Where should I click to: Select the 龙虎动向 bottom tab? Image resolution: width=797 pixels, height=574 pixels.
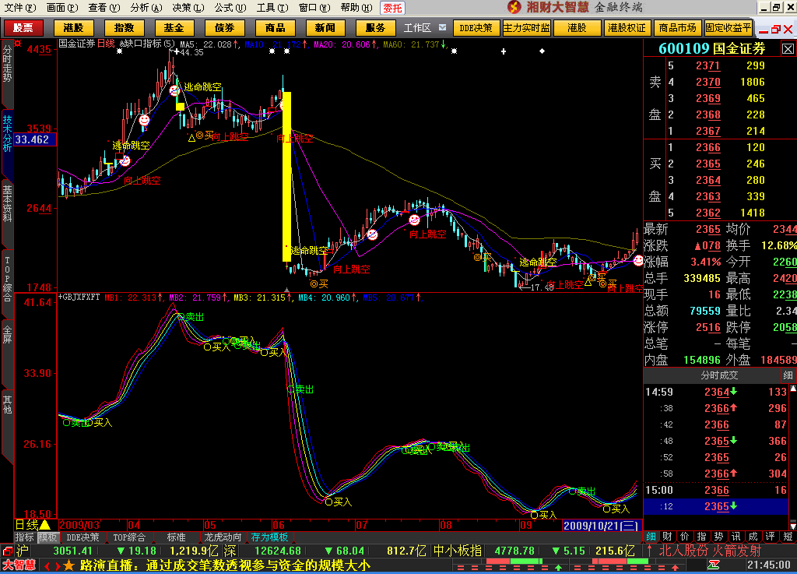click(x=223, y=537)
